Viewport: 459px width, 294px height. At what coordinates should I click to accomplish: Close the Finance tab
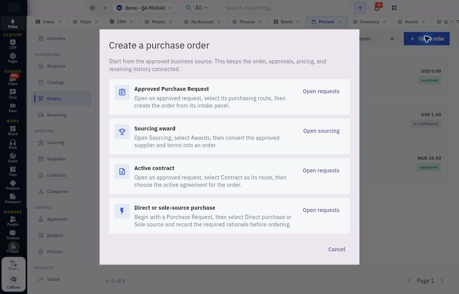pyautogui.click(x=260, y=22)
